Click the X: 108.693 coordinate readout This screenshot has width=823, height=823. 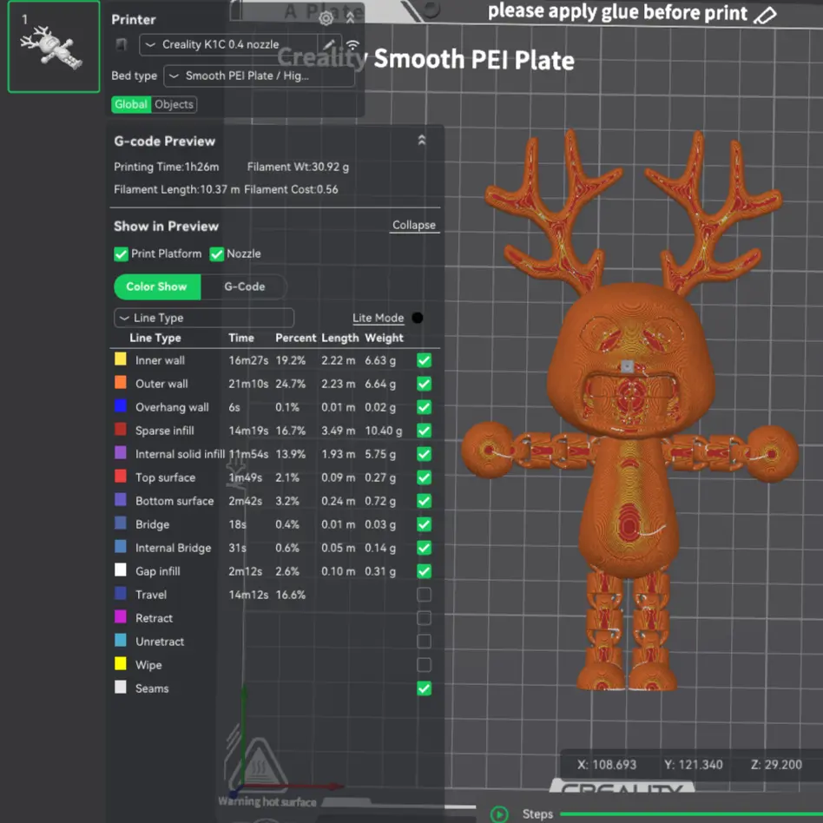click(x=607, y=765)
